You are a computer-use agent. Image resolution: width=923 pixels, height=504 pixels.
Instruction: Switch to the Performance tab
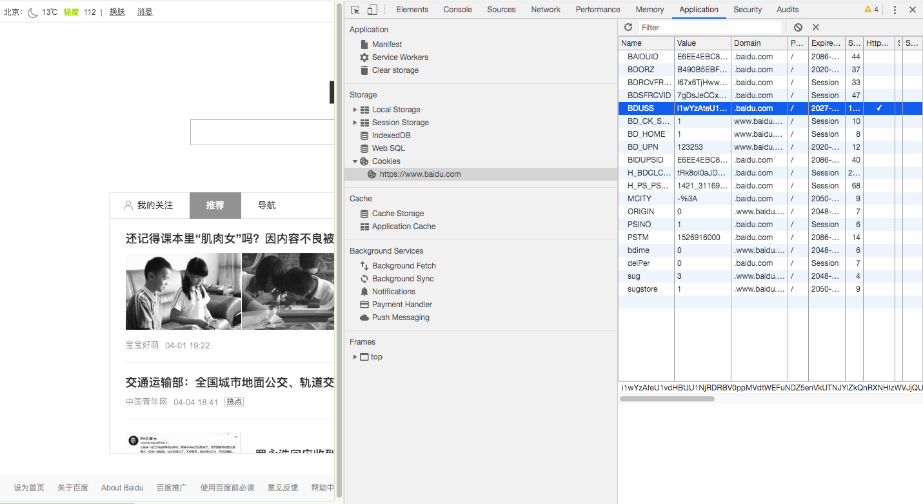(x=598, y=10)
